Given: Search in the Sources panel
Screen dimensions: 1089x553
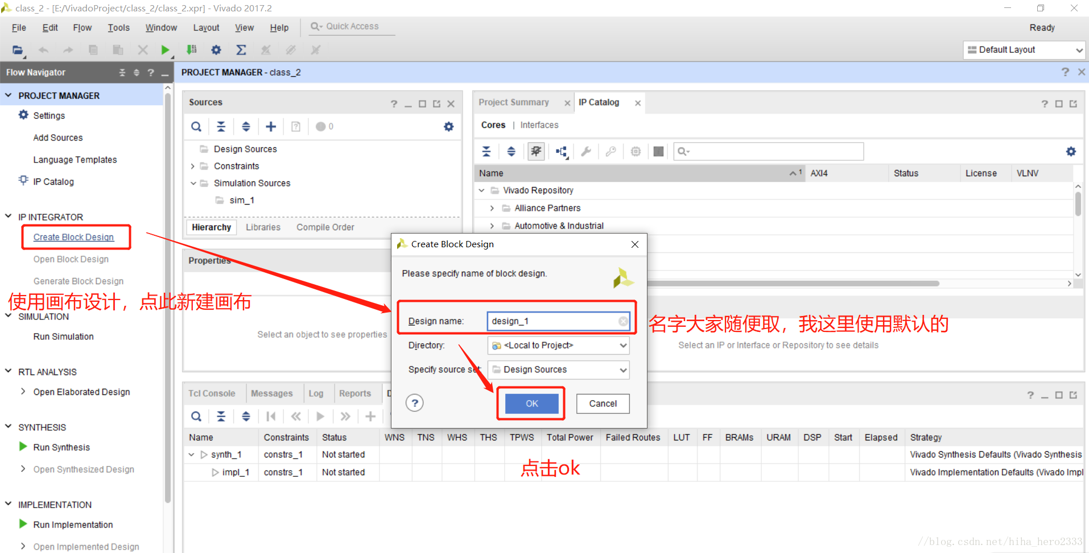Looking at the screenshot, I should (x=196, y=127).
